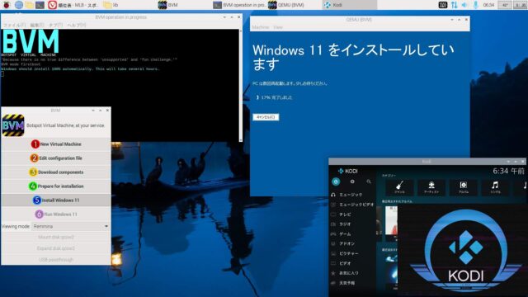Open the QEMU Machine menu
Viewport: 528px width, 297px height.
click(x=261, y=27)
